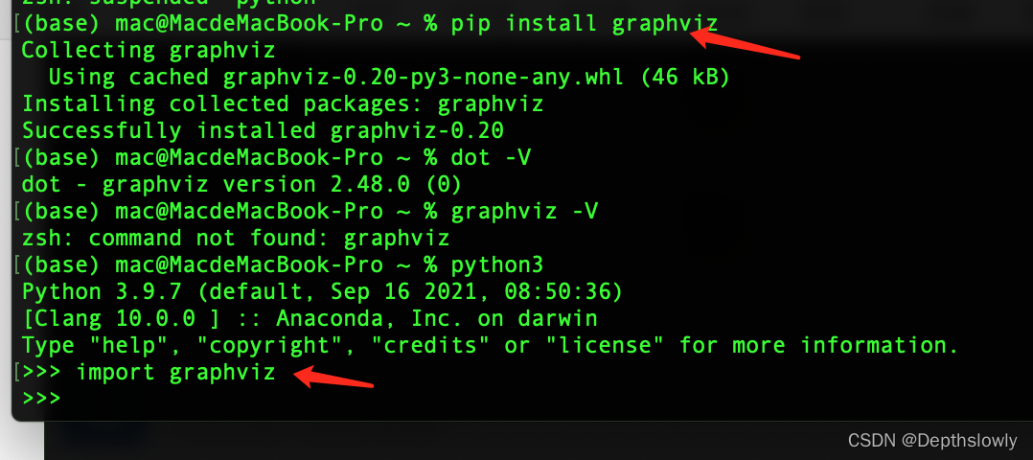Click the cached graphviz-0.20 wheel line
Image resolution: width=1033 pixels, height=460 pixels.
pyautogui.click(x=389, y=77)
